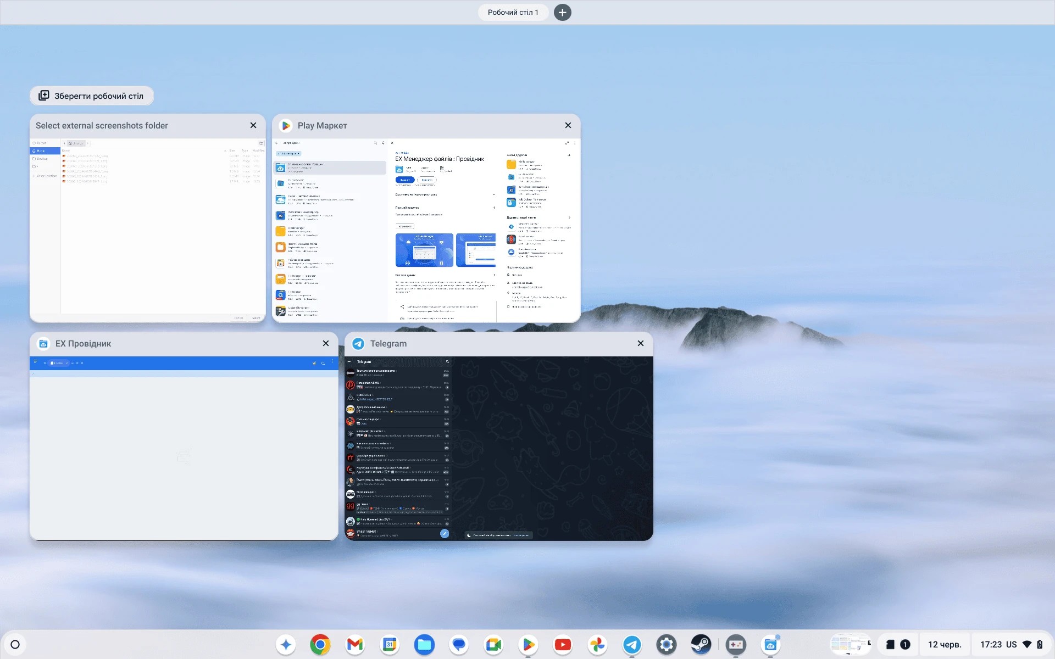Close the Select external screenshots folder window
Viewport: 1055px width, 659px height.
click(x=253, y=125)
